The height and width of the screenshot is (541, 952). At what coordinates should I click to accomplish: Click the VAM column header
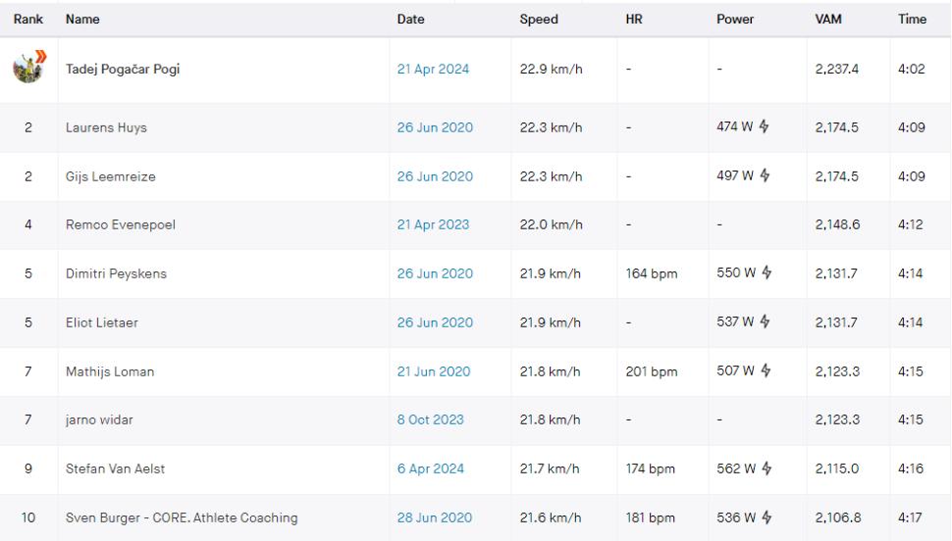coord(828,19)
